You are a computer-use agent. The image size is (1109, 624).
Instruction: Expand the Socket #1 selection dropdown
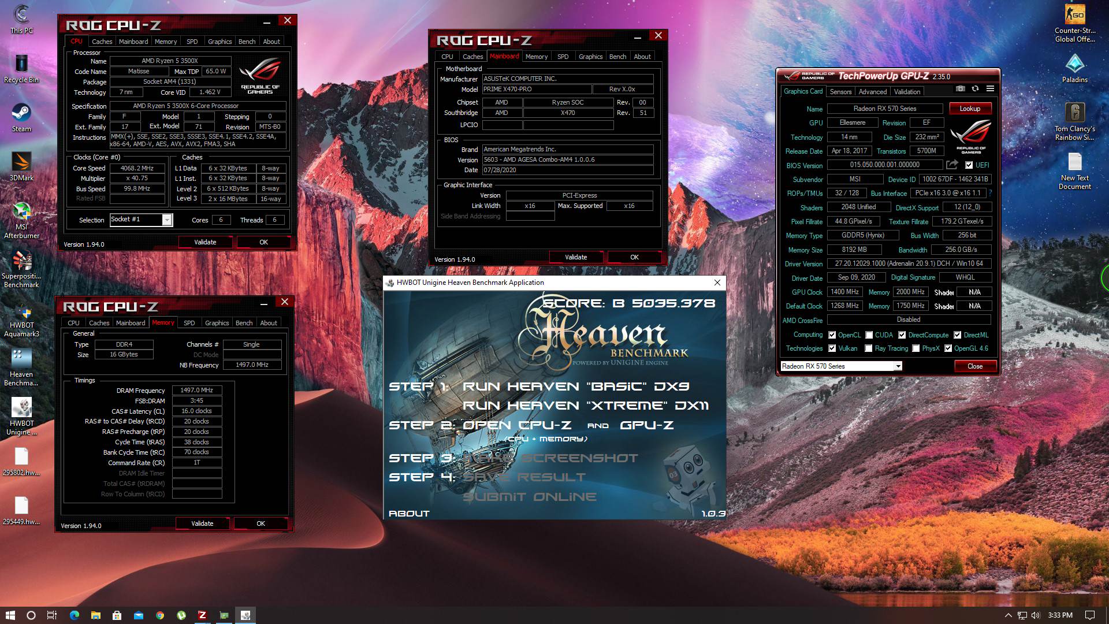click(167, 220)
